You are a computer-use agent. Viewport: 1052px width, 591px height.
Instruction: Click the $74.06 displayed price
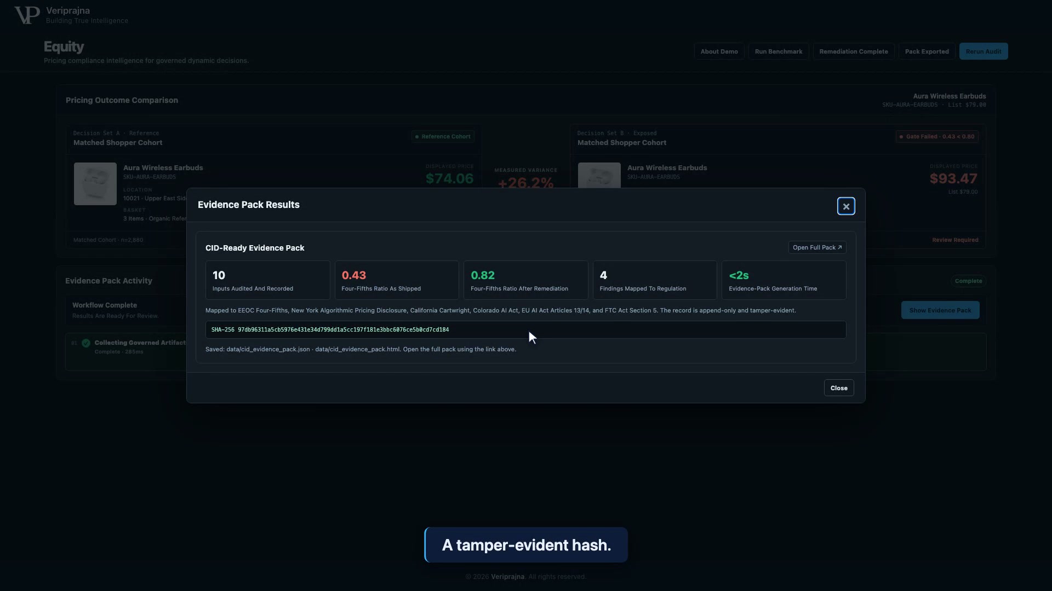pos(449,178)
